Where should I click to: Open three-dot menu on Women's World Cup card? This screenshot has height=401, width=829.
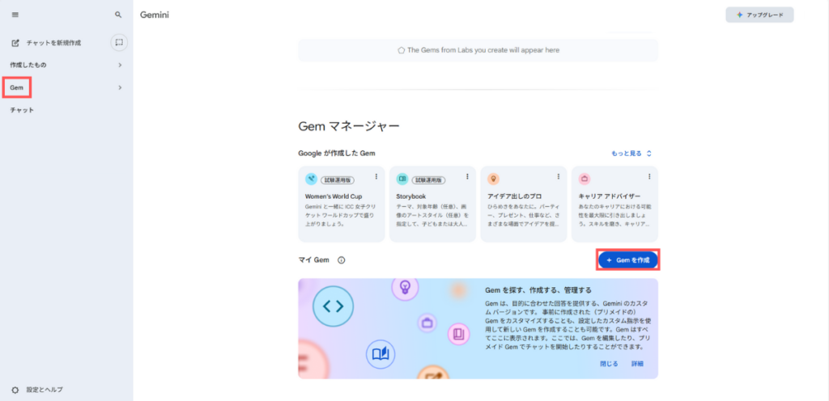[x=376, y=177]
